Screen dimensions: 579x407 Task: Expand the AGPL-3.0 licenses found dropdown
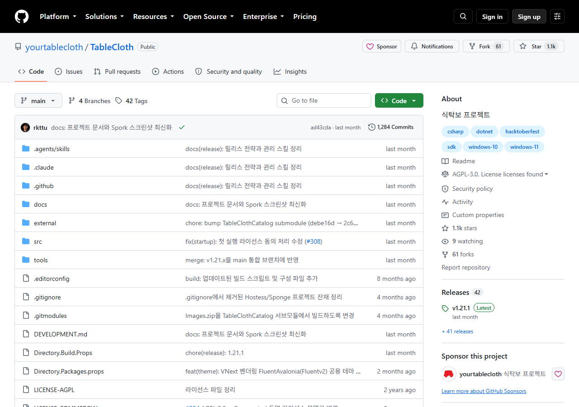pos(495,174)
